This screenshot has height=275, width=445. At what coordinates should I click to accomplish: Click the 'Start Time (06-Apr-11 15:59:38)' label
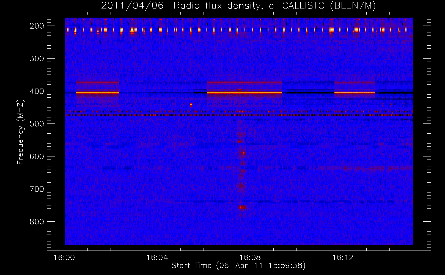coord(238,266)
